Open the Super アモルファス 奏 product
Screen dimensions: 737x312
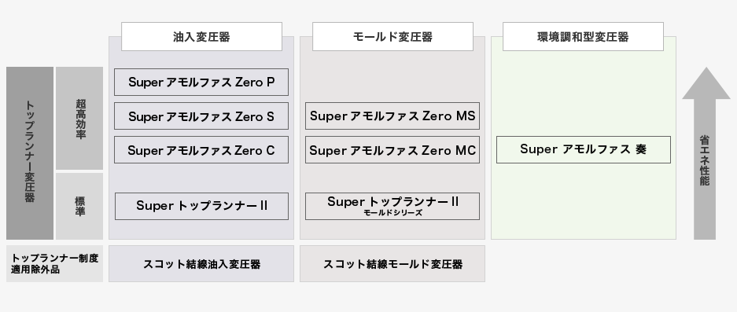click(x=584, y=150)
